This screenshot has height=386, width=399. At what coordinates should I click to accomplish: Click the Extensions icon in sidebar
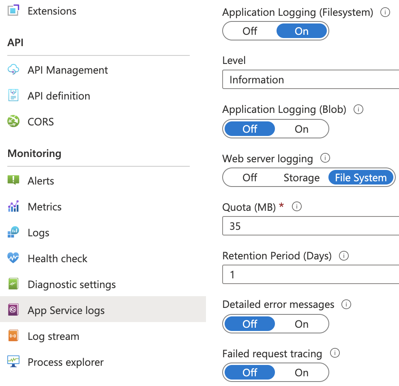(x=13, y=11)
